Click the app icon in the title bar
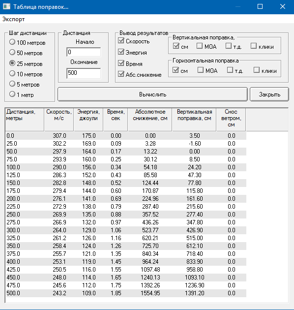The image size is (294, 310). [6, 6]
